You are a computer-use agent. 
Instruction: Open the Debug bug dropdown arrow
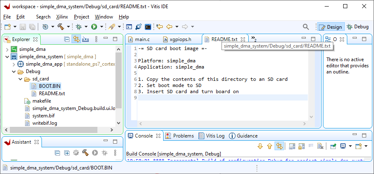tap(86, 27)
